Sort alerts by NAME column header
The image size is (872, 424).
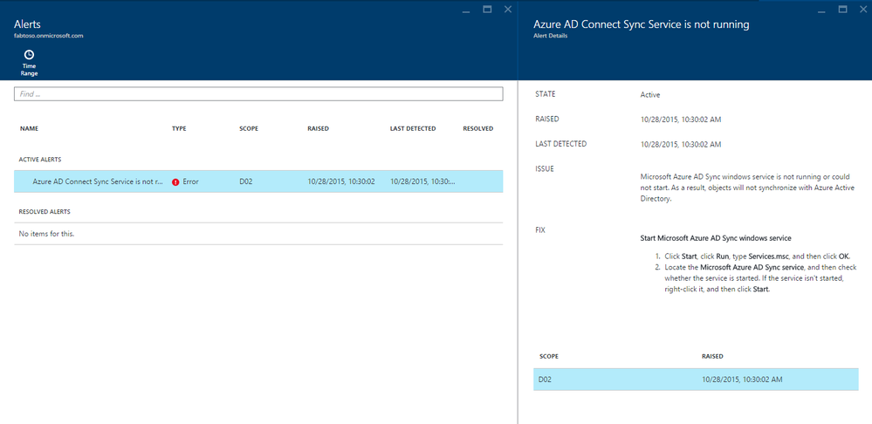click(29, 128)
